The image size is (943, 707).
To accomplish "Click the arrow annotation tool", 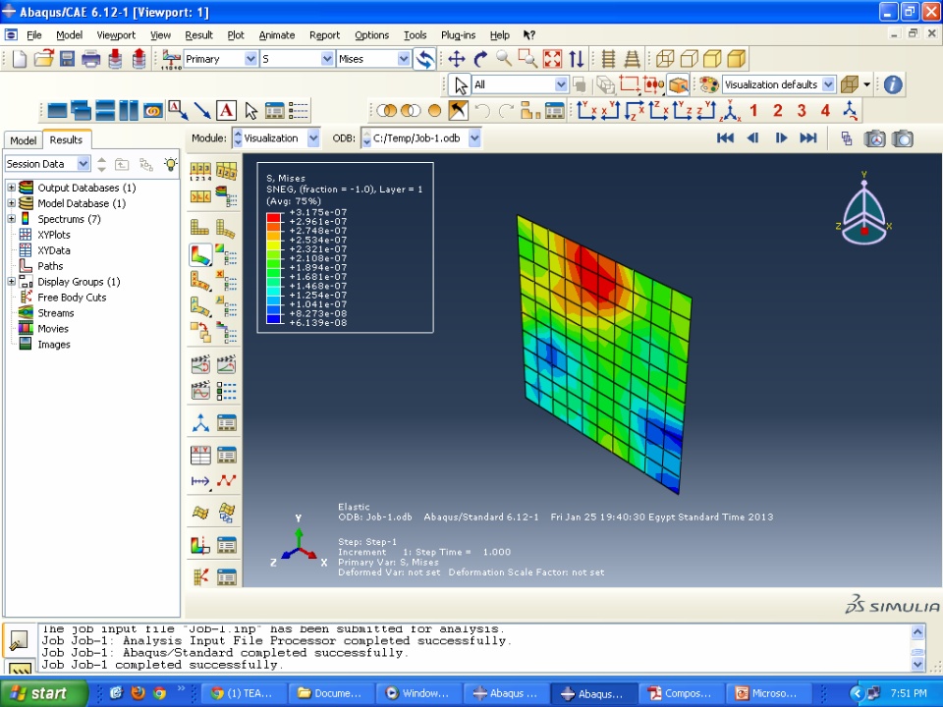I will tap(202, 111).
